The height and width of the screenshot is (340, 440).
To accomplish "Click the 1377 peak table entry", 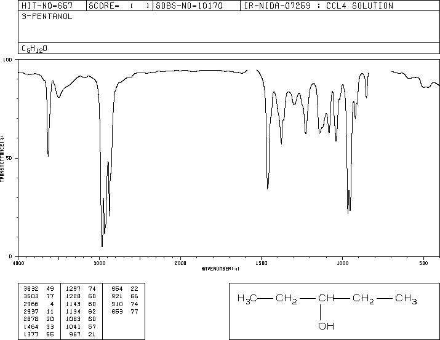I will coord(31,334).
